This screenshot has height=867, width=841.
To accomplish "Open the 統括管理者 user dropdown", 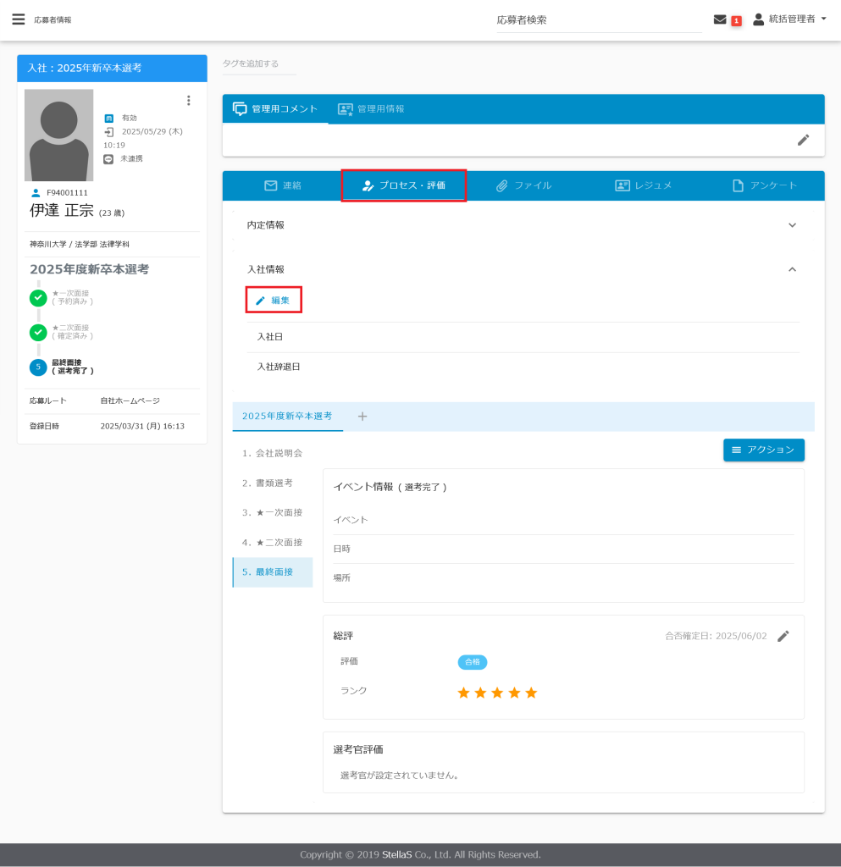I will coord(789,19).
